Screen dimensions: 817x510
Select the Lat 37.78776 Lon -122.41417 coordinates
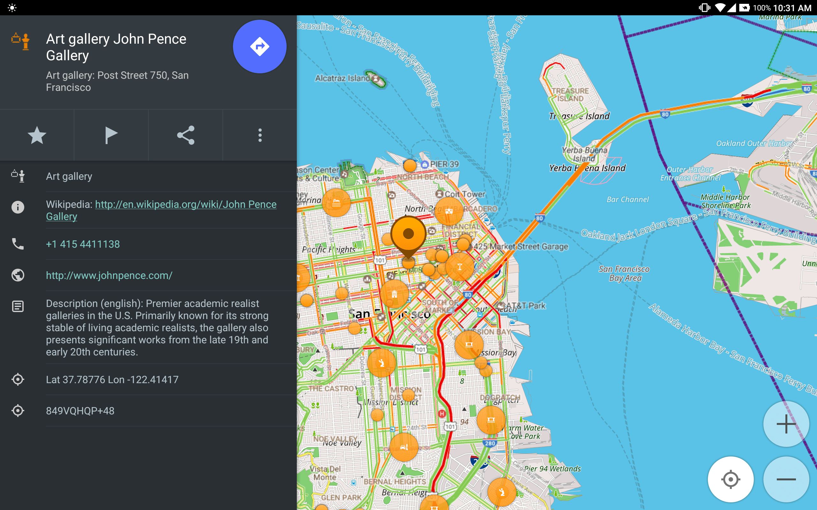112,379
